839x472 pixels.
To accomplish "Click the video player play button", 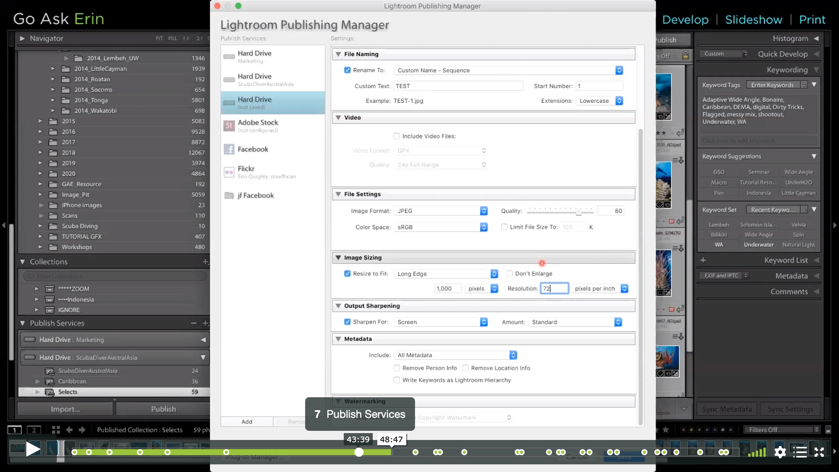I will 33,449.
